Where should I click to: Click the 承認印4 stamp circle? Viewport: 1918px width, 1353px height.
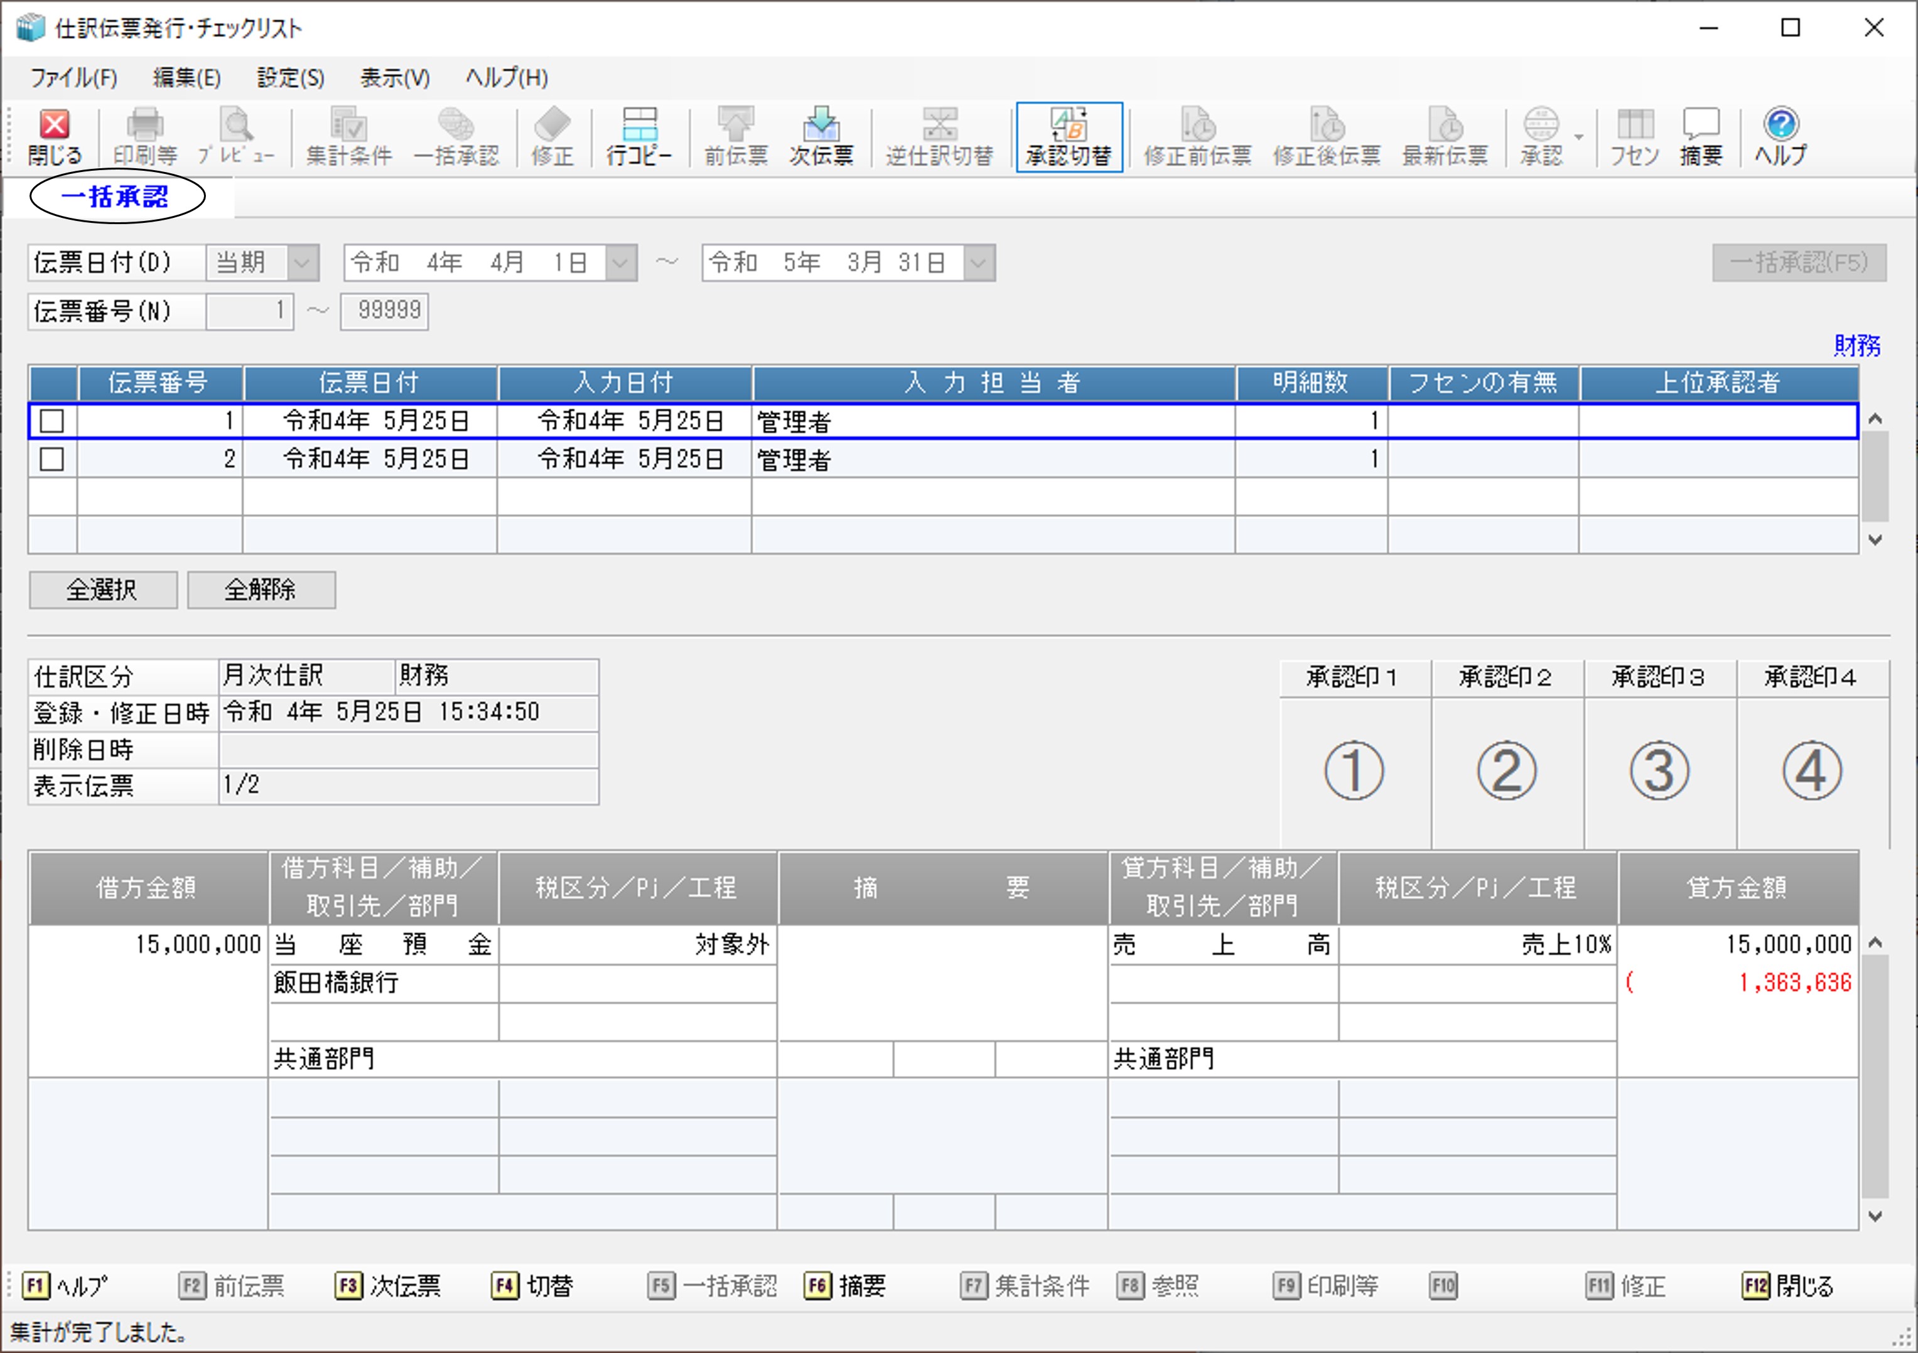[x=1812, y=770]
